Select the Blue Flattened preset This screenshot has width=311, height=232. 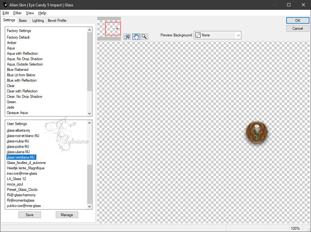click(18, 70)
